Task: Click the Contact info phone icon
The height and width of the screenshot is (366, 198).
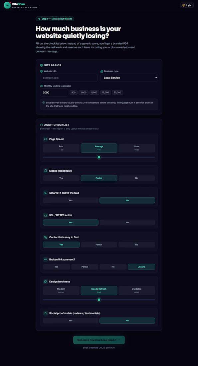Action: 46,237
